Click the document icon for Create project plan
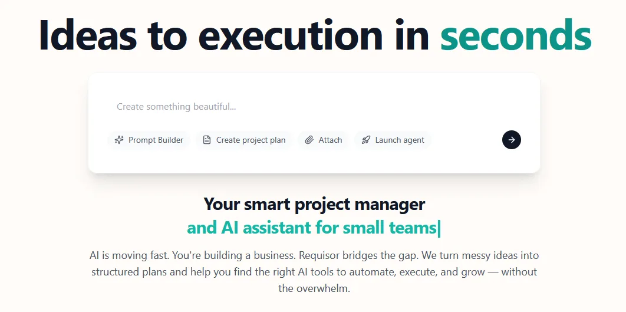This screenshot has height=312, width=626. (207, 140)
